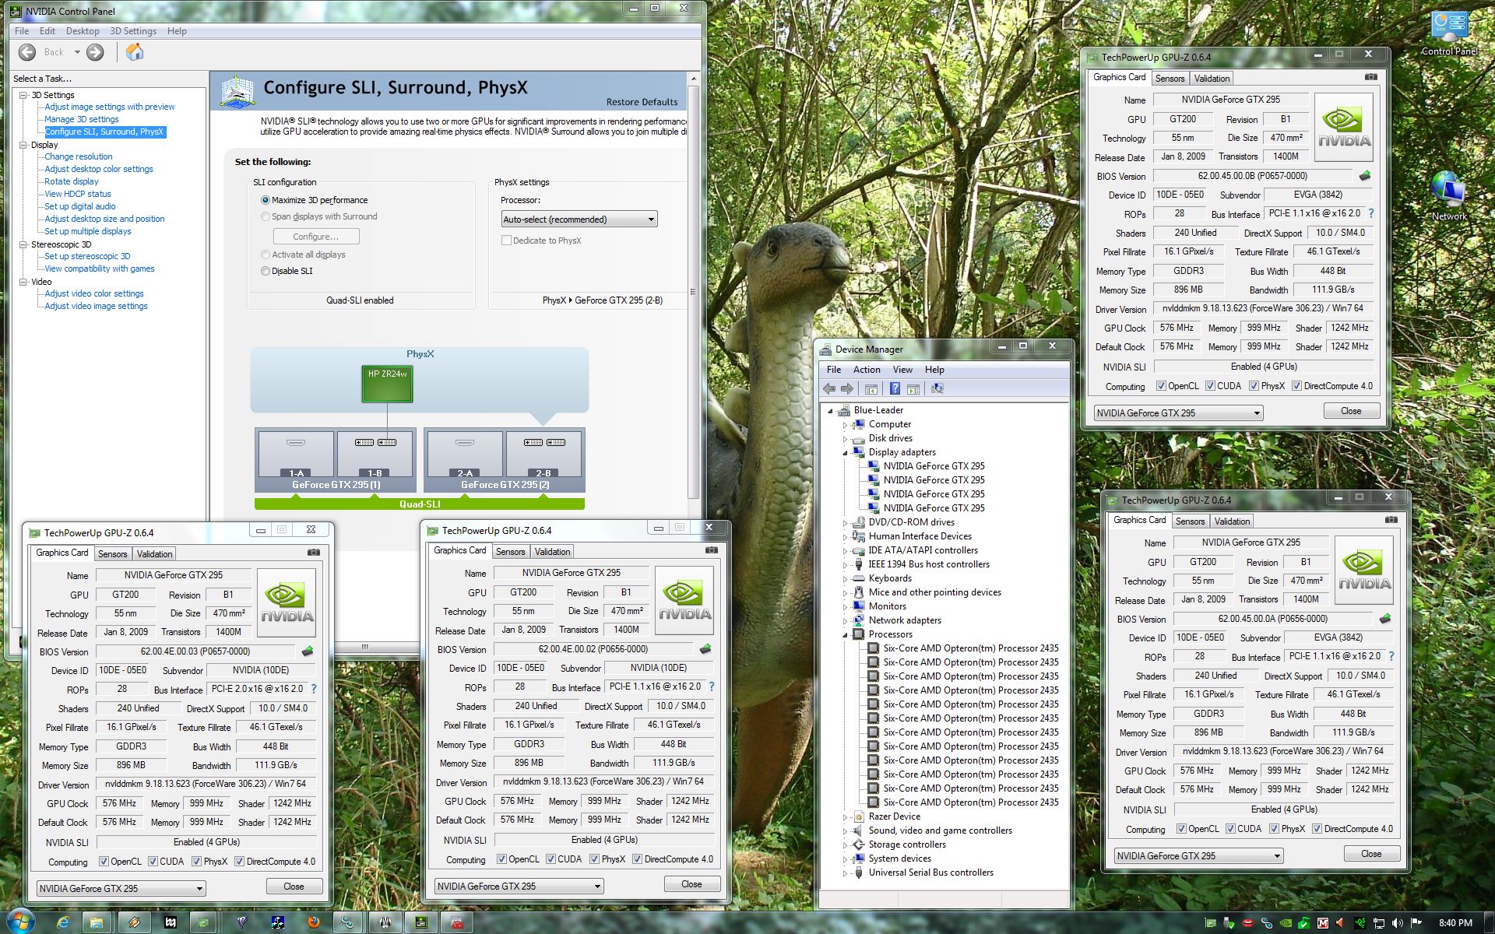This screenshot has height=934, width=1495.
Task: Switch to Sensors tab in top-right GPU-Z
Action: point(1170,78)
